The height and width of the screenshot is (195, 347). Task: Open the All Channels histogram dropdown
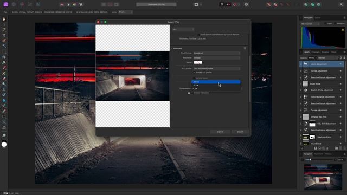click(310, 24)
